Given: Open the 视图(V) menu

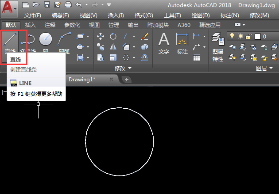Looking at the screenshot, I should [89, 15].
